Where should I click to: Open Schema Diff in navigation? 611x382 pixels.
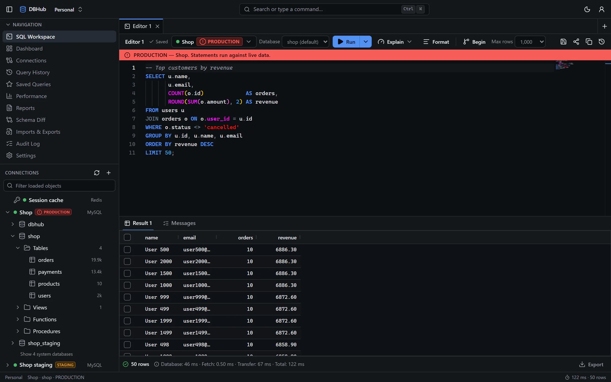[x=59, y=120]
